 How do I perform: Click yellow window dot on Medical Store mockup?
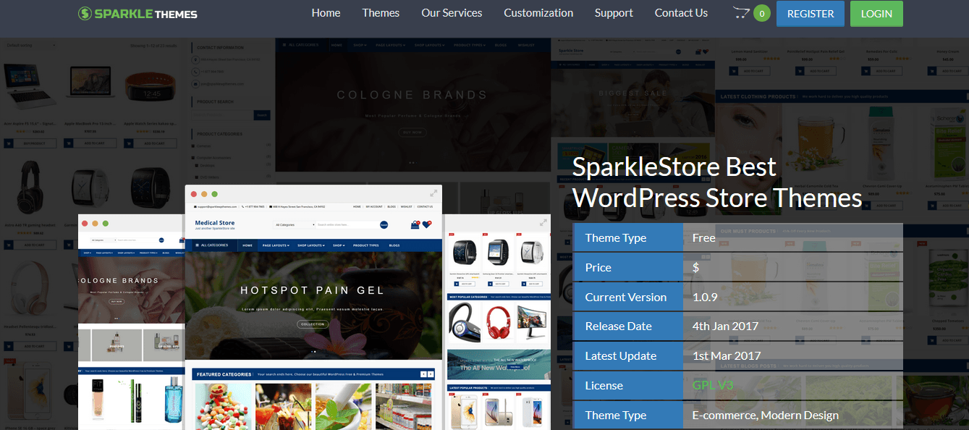[204, 194]
